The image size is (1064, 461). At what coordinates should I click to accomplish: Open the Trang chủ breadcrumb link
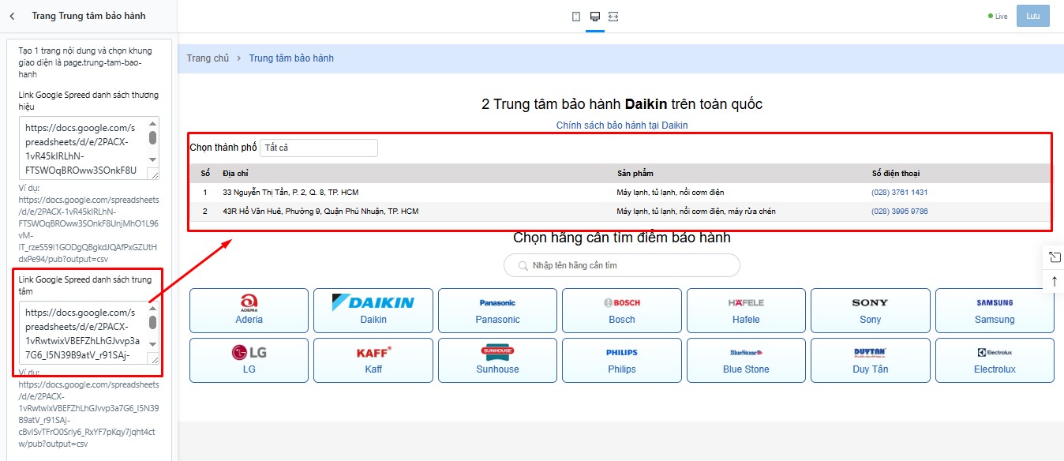[x=208, y=58]
